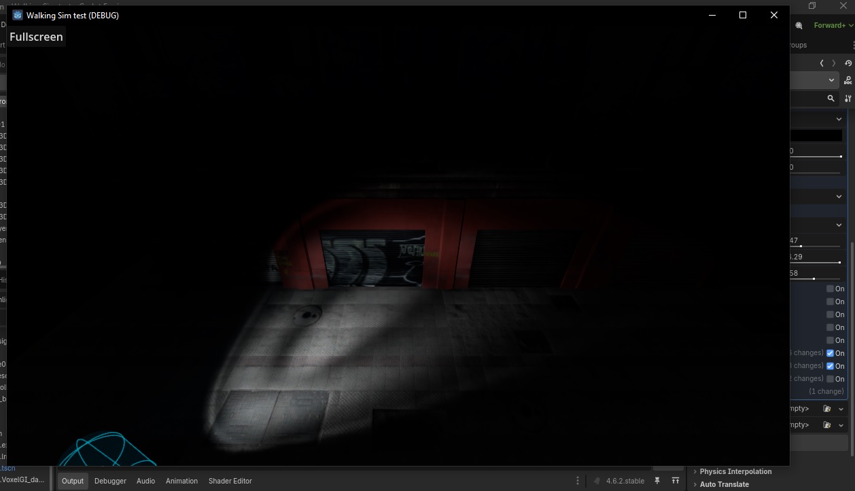Open the black color swatch picker
The image size is (855, 491).
pos(816,135)
